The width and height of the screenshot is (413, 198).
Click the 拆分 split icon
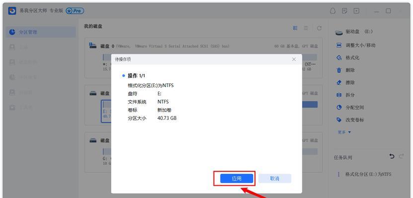[339, 95]
